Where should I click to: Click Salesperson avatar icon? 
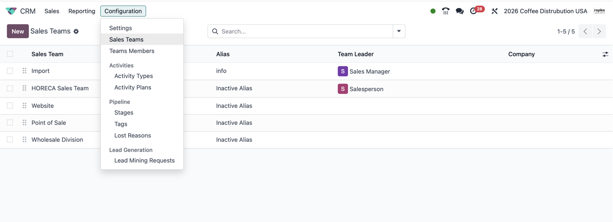[342, 89]
